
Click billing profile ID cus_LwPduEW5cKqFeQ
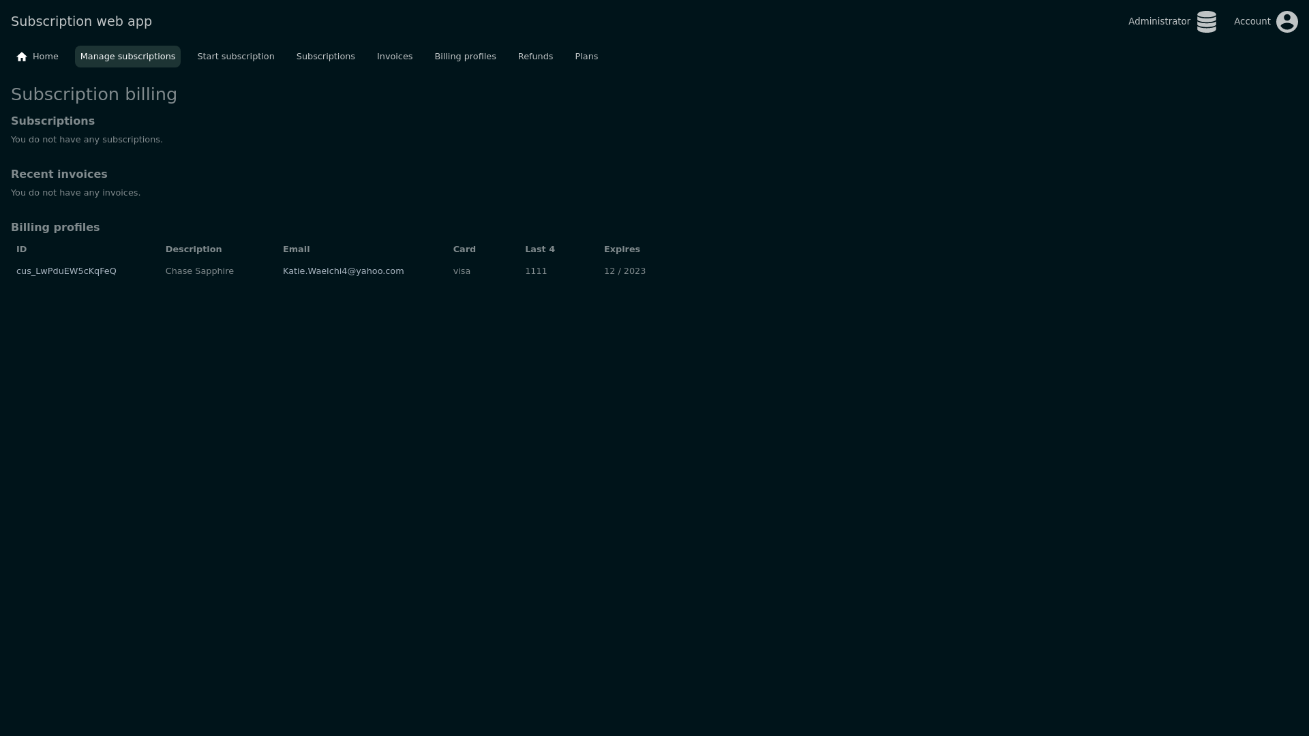coord(66,271)
